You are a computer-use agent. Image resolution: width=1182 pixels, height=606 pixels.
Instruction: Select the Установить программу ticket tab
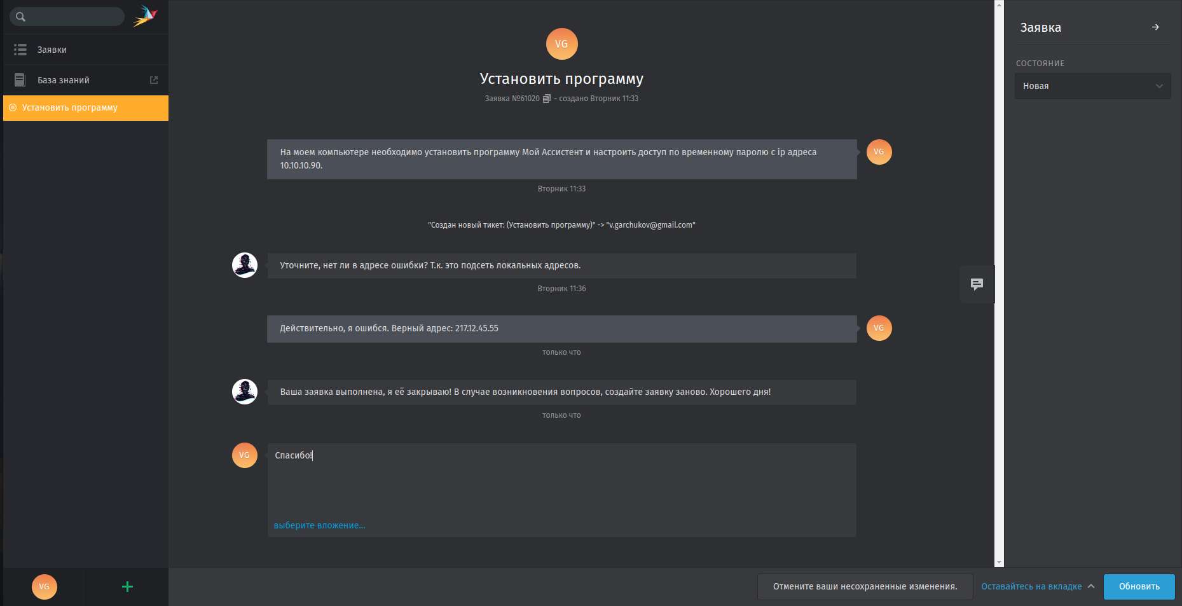[86, 108]
